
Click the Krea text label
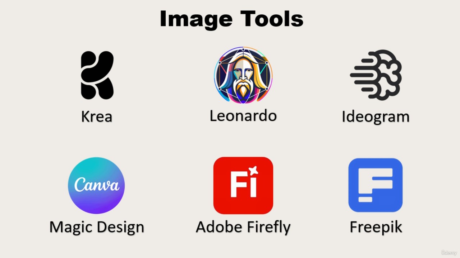[x=97, y=117]
